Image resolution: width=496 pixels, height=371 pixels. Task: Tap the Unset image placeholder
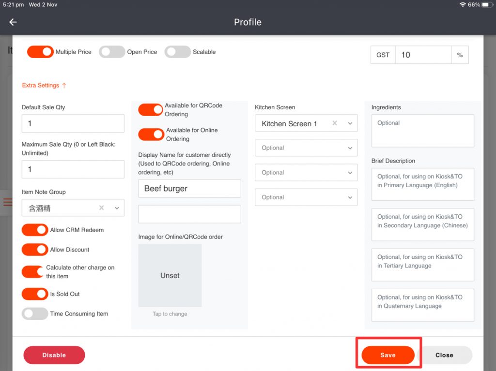point(170,275)
